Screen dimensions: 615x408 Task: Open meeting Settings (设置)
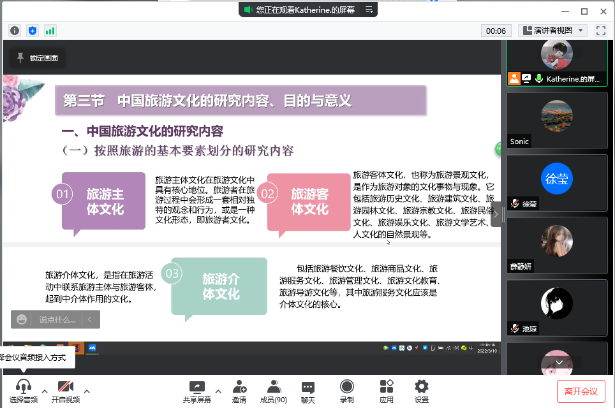421,391
